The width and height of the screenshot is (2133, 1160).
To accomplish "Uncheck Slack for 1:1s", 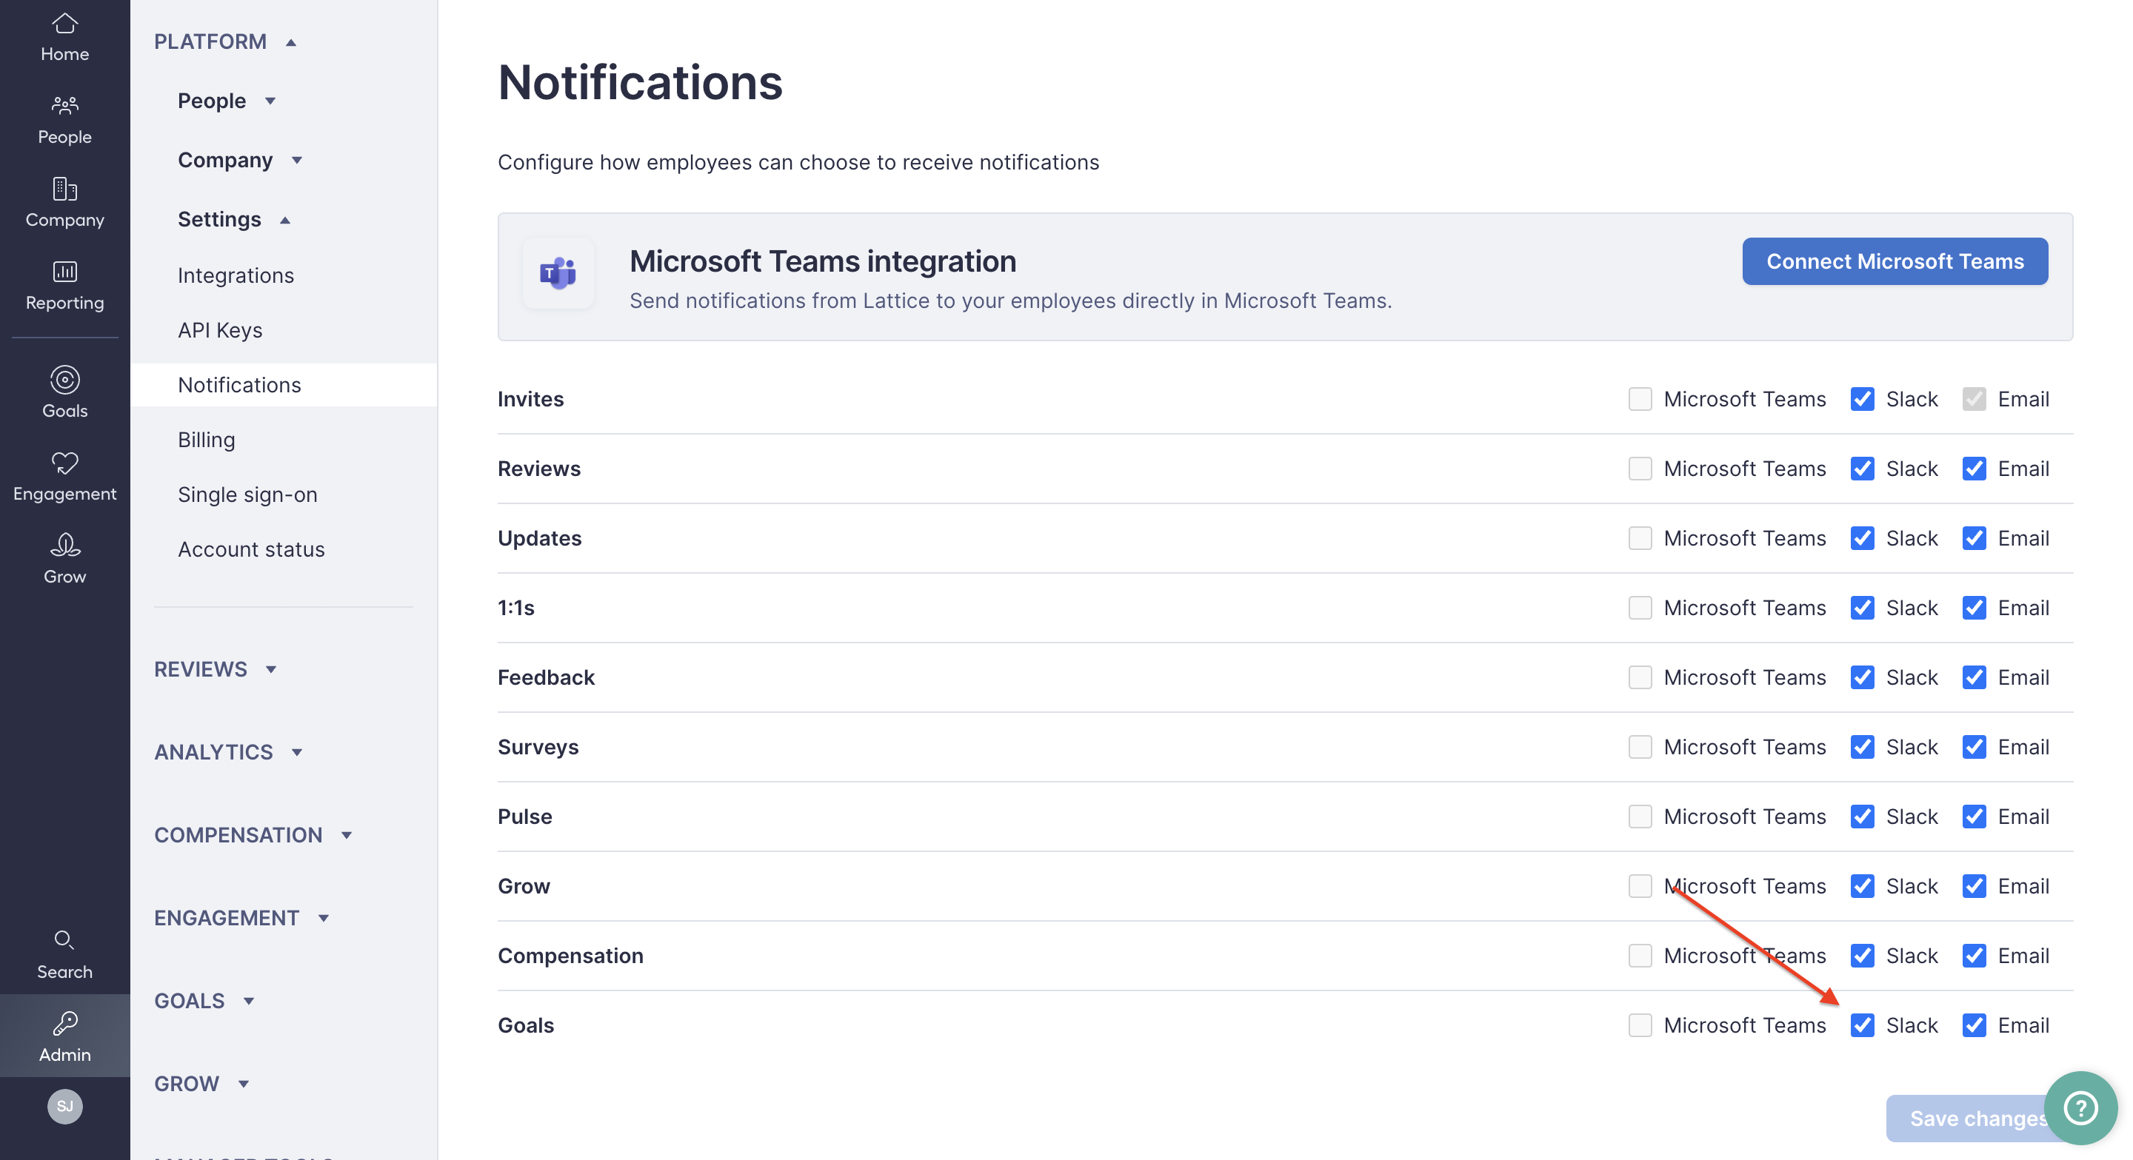I will pos(1861,609).
